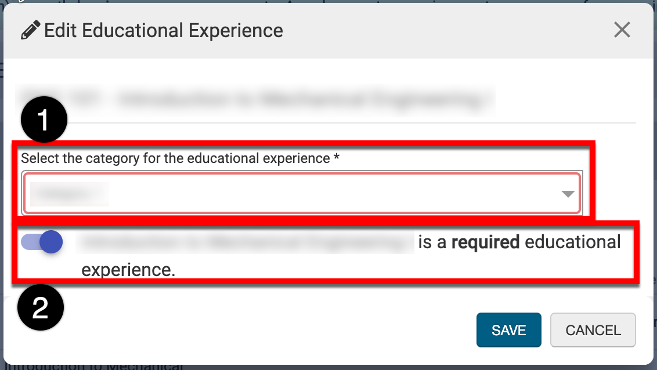The image size is (657, 370).
Task: Close the Edit Educational Experience dialog
Action: click(x=622, y=30)
